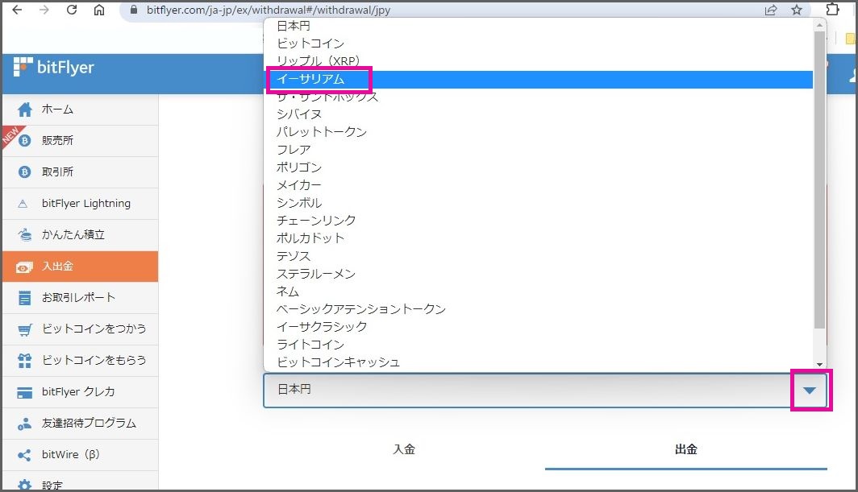
Task: Click the scroll-up arrow of dropdown list
Action: coord(819,25)
